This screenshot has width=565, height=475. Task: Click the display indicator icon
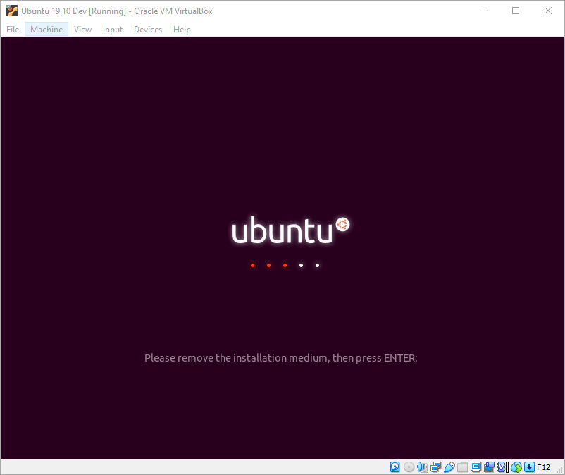[x=476, y=467]
